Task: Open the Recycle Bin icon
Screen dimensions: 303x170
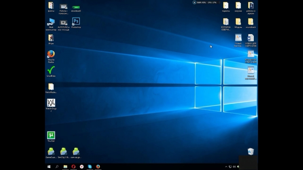Action: click(251, 151)
